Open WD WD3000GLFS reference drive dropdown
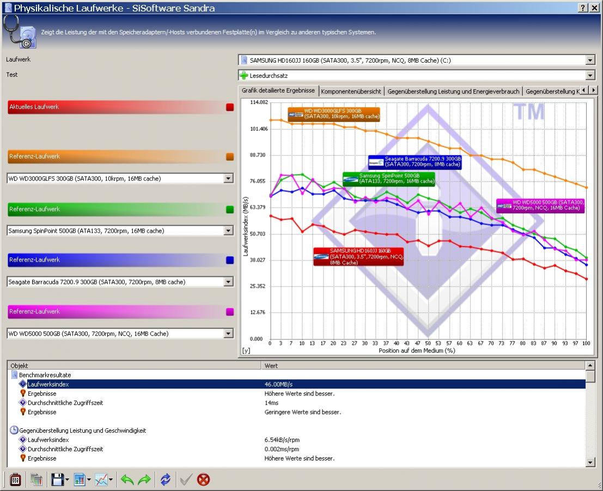603x491 pixels. [228, 178]
